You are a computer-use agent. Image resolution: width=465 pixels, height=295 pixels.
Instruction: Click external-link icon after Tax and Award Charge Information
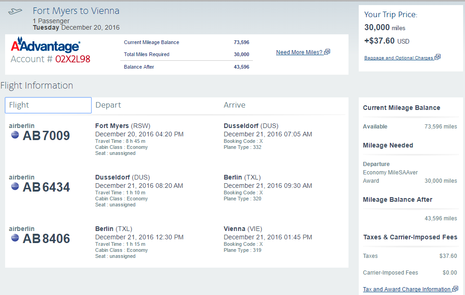(455, 289)
